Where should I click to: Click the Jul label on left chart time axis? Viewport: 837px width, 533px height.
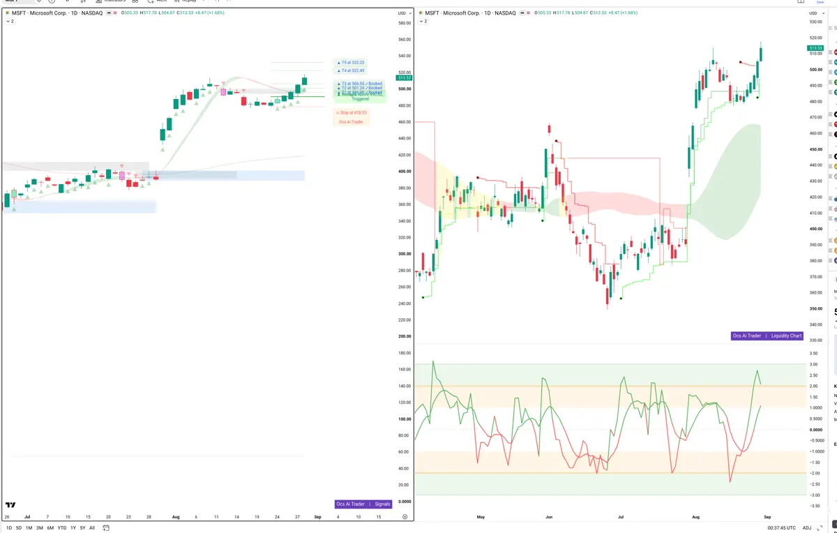tap(27, 517)
